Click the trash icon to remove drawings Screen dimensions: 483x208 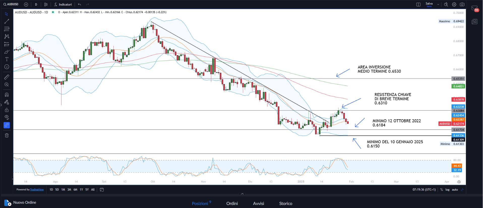coord(7,135)
